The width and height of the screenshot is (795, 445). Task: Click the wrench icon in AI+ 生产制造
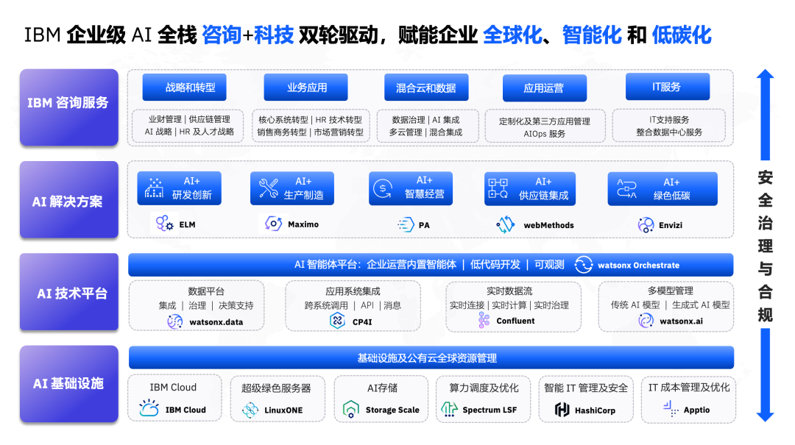(x=268, y=188)
